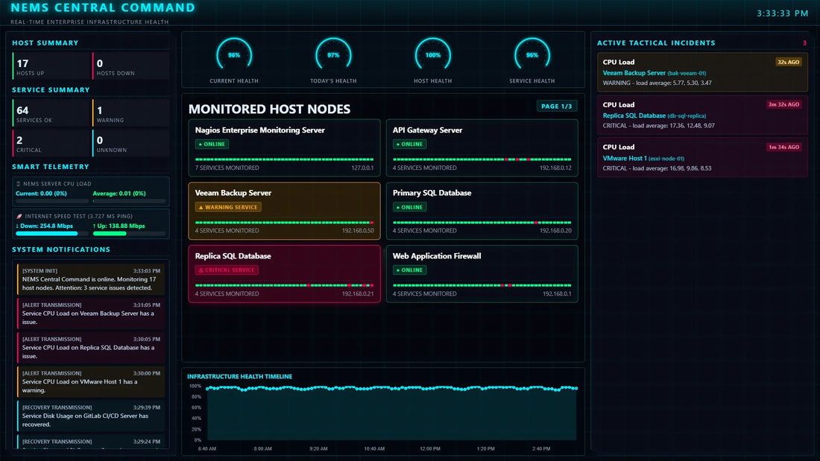Viewport: 820px width, 461px height.
Task: Click the 192.168.0.20 address on Primary SQL card
Action: [x=555, y=231]
